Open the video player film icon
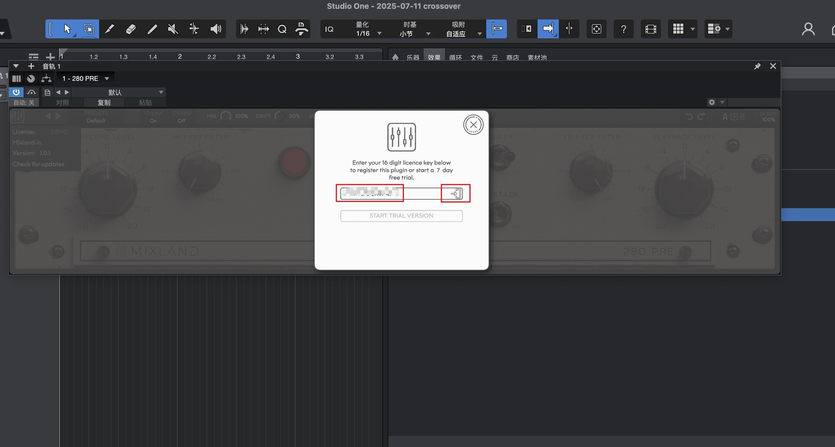This screenshot has height=447, width=835. [651, 29]
